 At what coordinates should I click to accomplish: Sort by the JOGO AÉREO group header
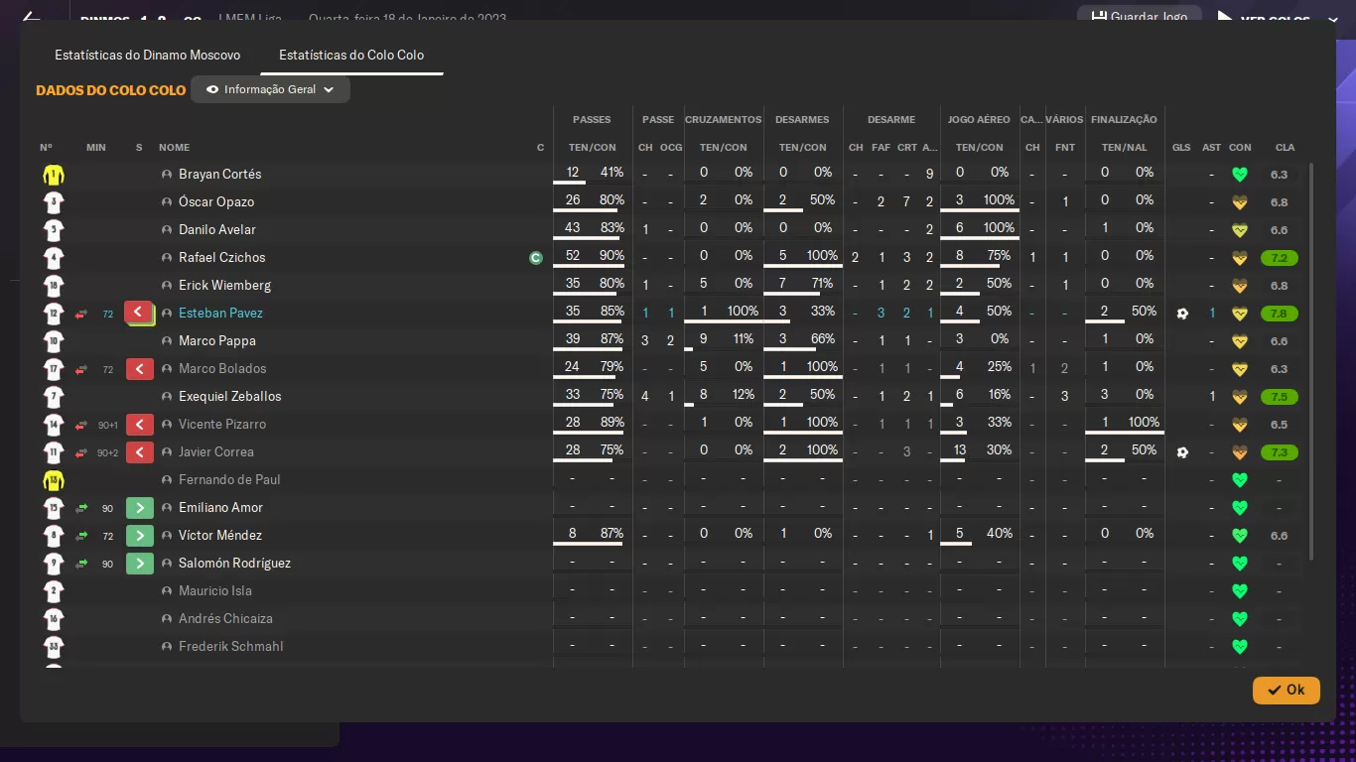pyautogui.click(x=979, y=120)
